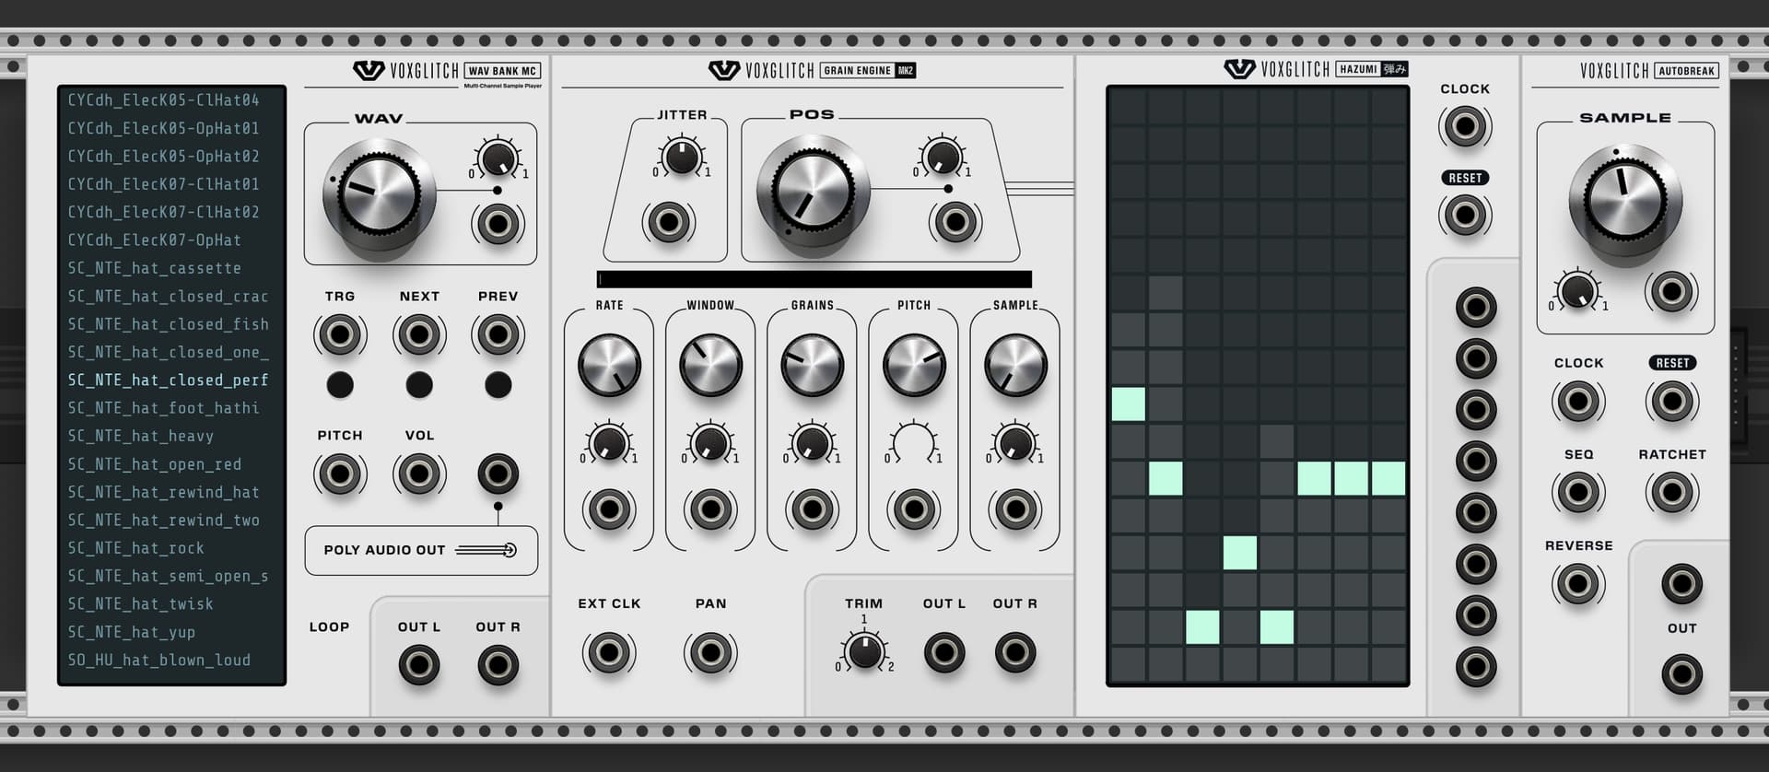Click the large WAV selection knob

pos(379,195)
